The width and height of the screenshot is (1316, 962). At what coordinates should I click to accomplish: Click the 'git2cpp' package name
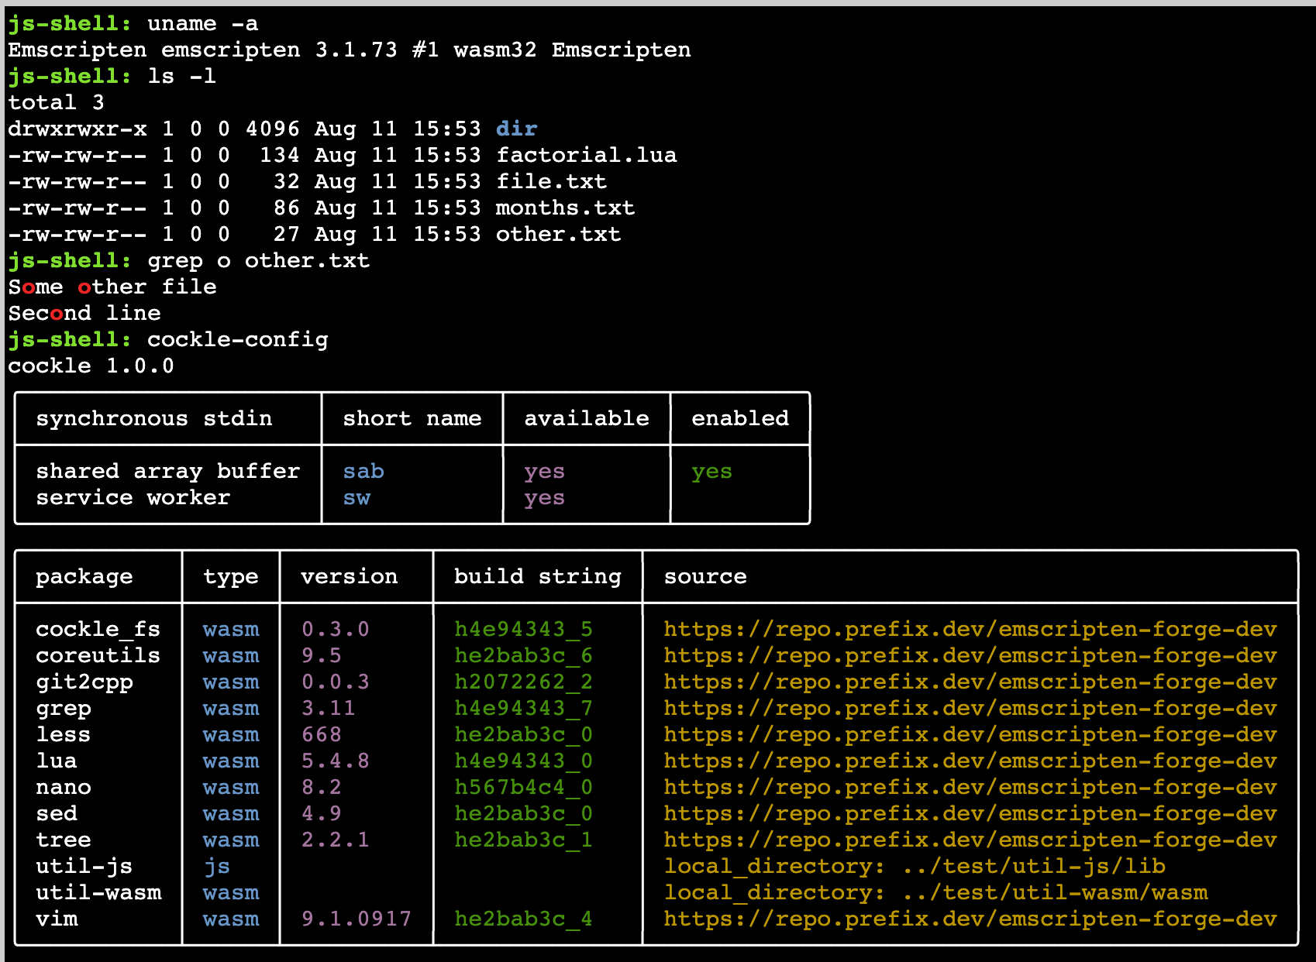point(84,682)
